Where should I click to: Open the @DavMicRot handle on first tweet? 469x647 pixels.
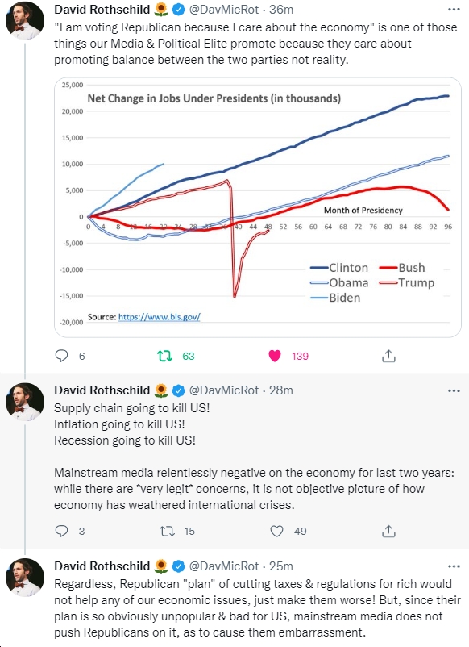pos(224,10)
